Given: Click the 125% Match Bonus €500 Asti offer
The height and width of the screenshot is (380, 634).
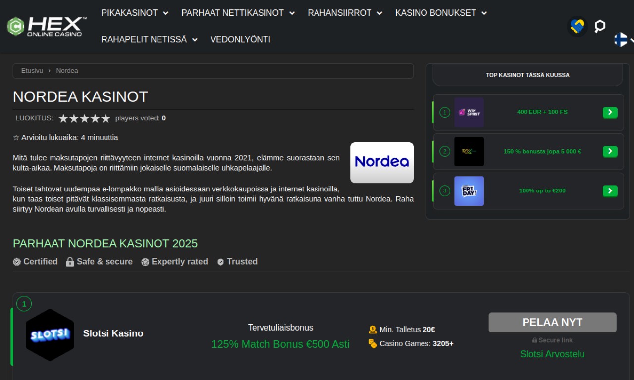Looking at the screenshot, I should click(280, 344).
